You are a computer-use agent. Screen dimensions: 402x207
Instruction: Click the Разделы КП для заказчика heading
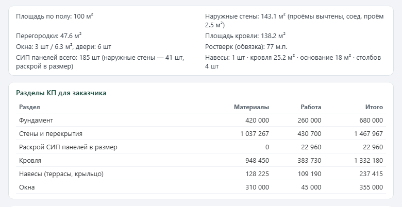61,93
